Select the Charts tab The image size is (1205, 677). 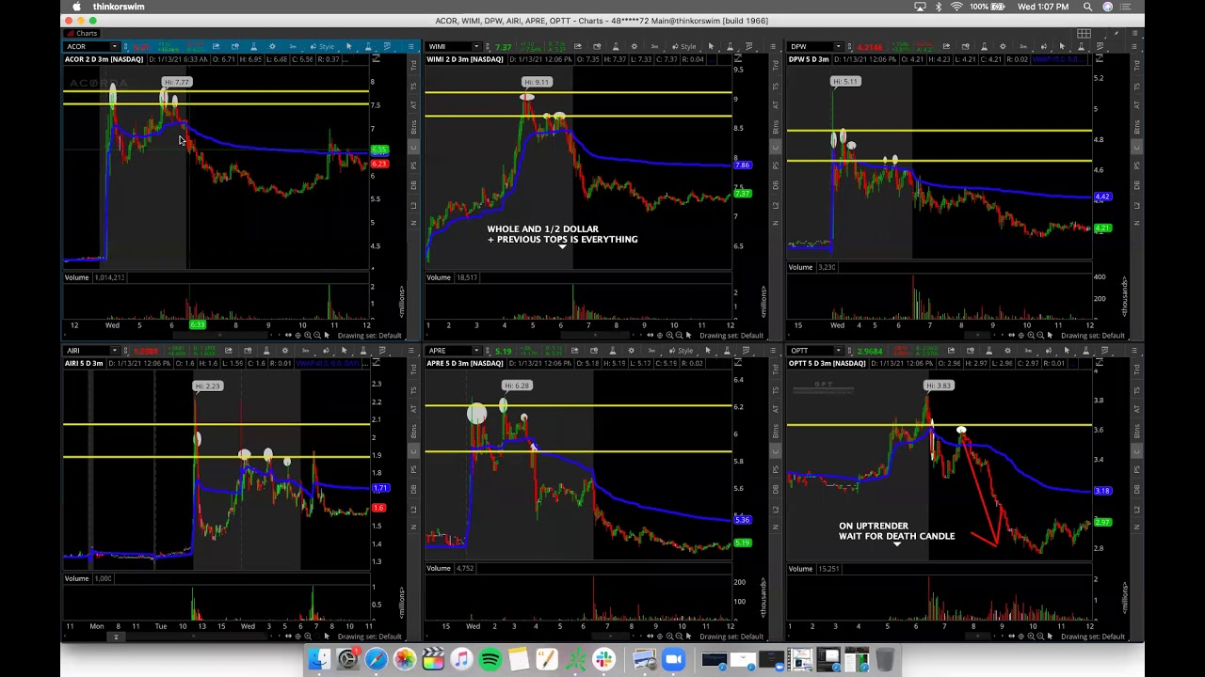click(x=82, y=34)
